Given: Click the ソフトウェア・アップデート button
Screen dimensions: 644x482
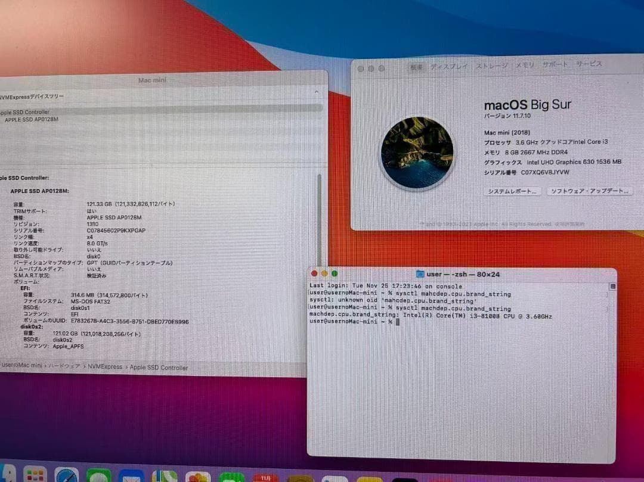Looking at the screenshot, I should click(589, 191).
